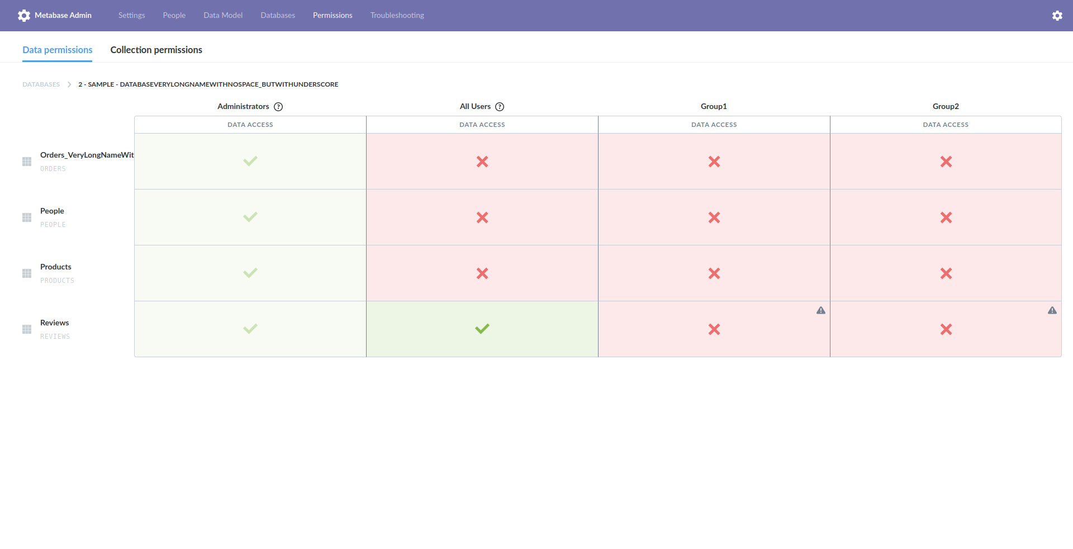Toggle All Users access to Reviews
Viewport: 1073px width, 549px height.
tap(482, 329)
